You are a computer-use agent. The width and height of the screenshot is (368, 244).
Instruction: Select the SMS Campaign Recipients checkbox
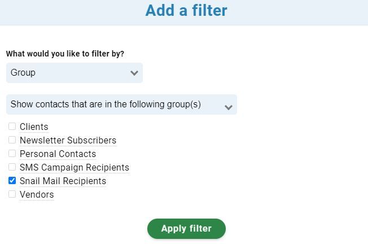click(12, 167)
